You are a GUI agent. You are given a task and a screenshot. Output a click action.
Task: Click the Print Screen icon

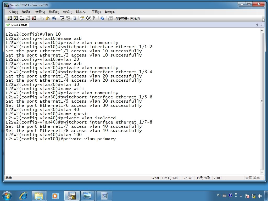click(x=62, y=18)
